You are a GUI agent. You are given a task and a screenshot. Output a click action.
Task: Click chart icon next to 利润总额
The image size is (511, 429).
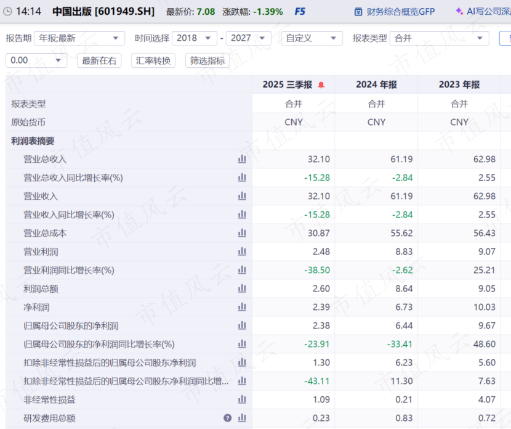tap(242, 288)
